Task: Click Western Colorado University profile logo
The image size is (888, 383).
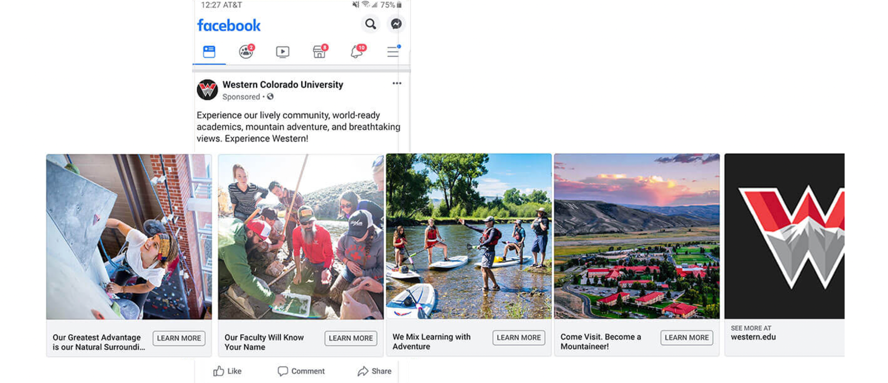Action: tap(207, 90)
